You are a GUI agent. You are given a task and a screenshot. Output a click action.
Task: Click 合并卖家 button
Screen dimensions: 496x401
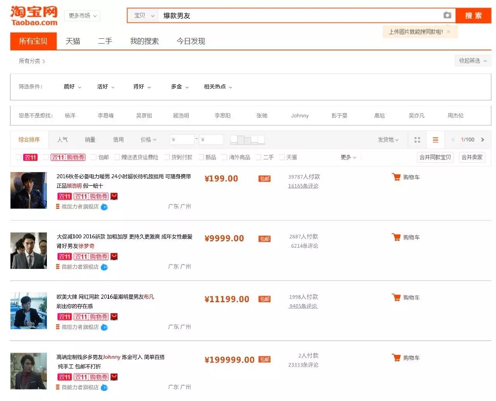click(x=472, y=157)
